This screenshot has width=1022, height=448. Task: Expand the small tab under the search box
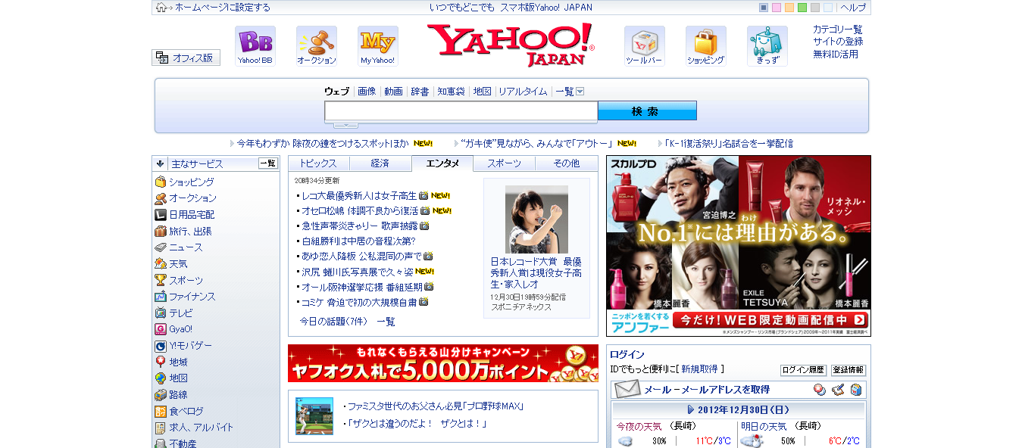[345, 125]
